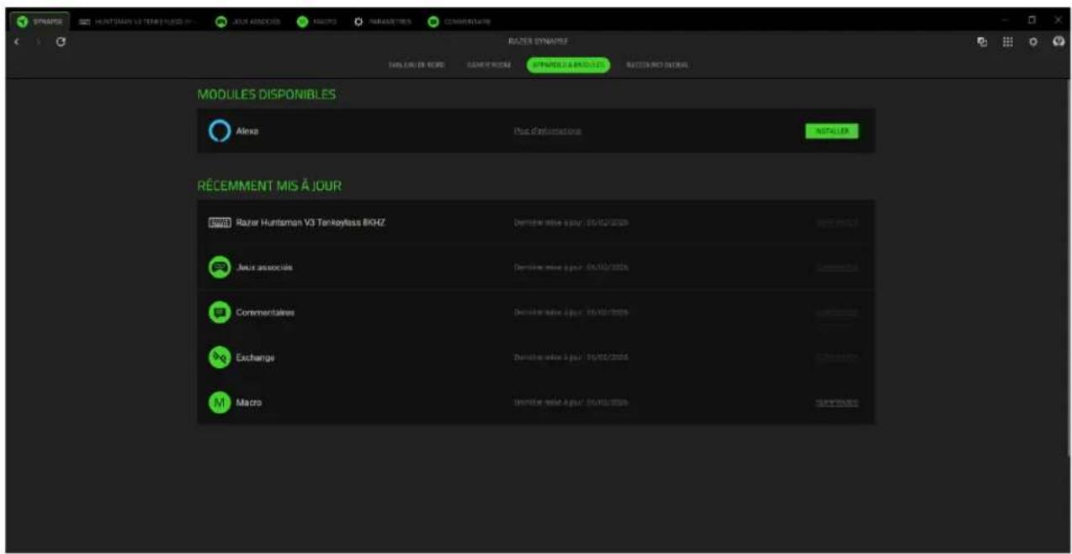Click the Exchange row label
This screenshot has height=554, width=1072.
(x=256, y=358)
